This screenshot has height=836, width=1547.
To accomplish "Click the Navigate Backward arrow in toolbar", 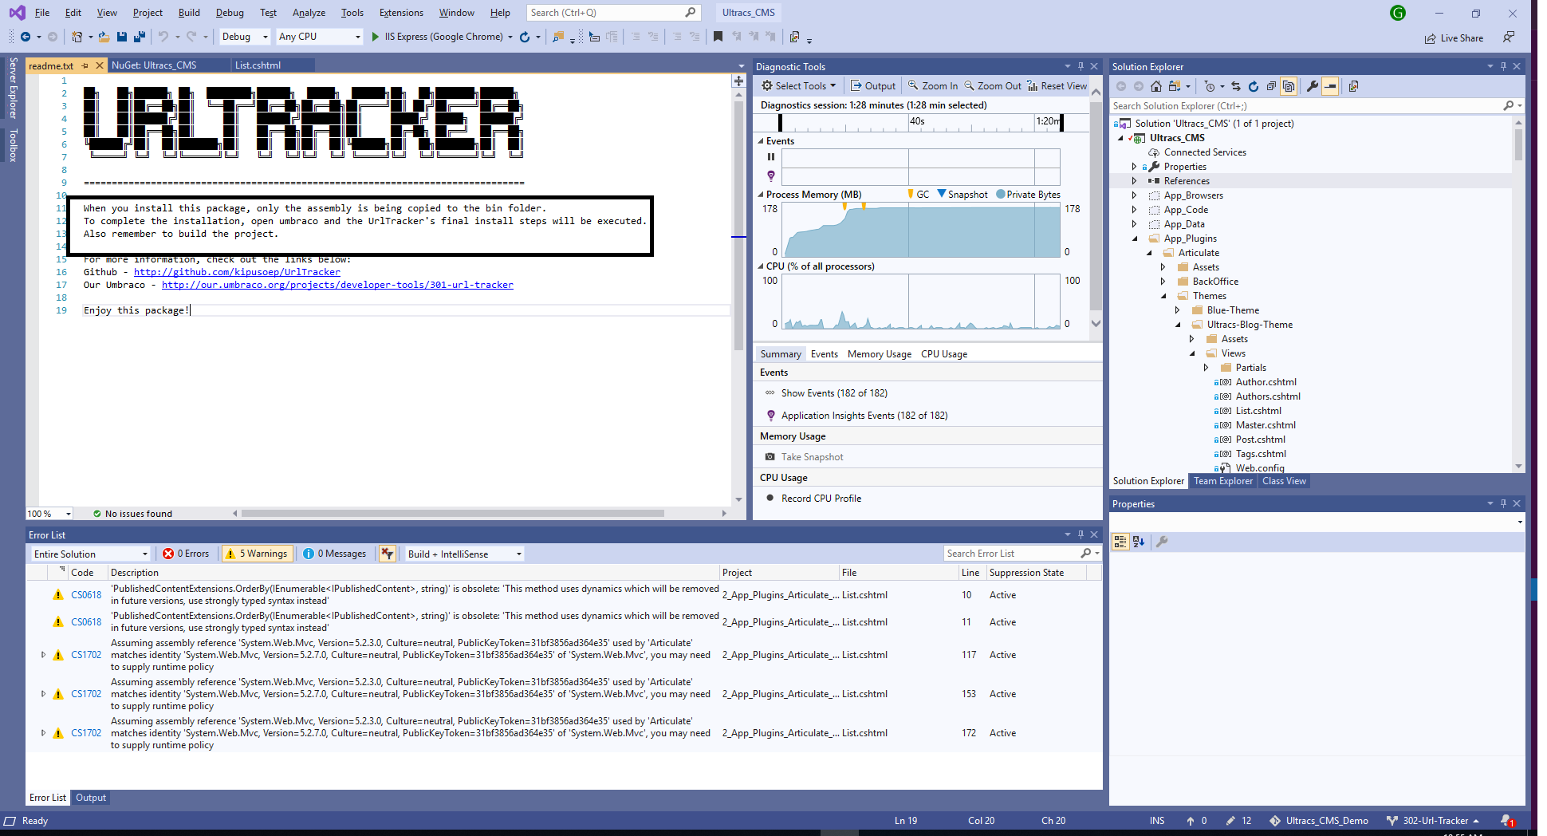I will [26, 37].
